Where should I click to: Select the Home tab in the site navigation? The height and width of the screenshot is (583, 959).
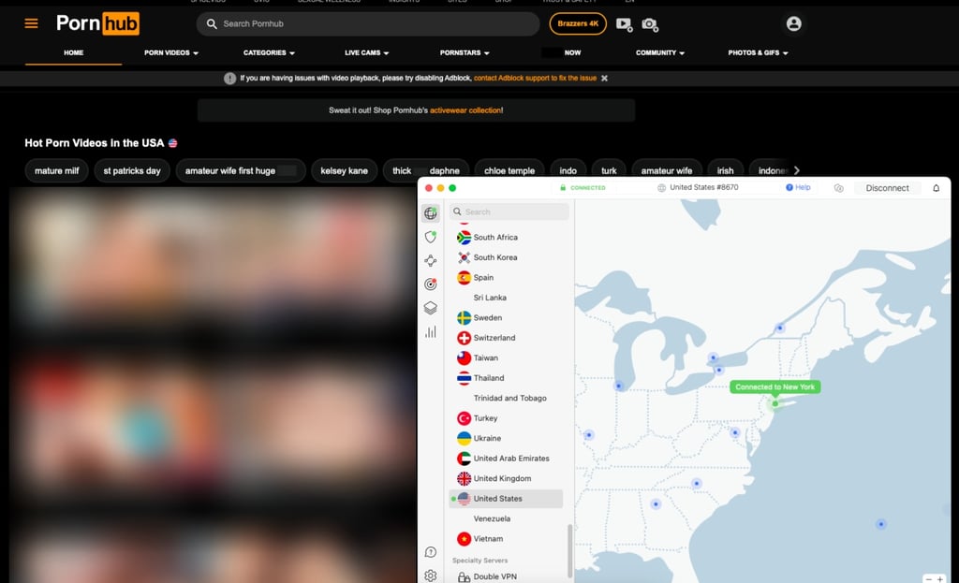pos(73,53)
